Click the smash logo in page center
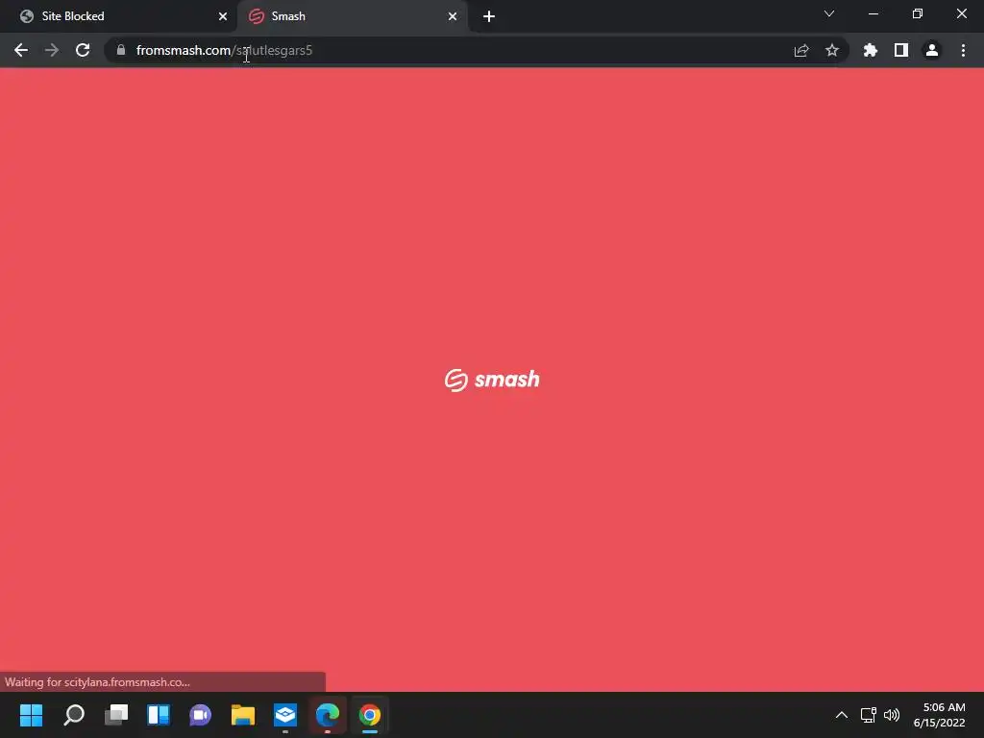984x738 pixels. pos(492,380)
